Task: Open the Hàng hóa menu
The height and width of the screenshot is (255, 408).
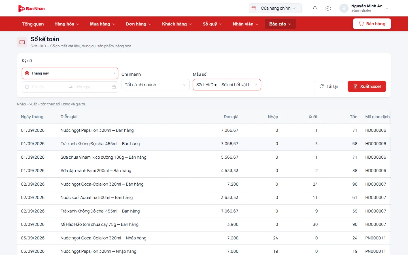Action: coord(67,24)
